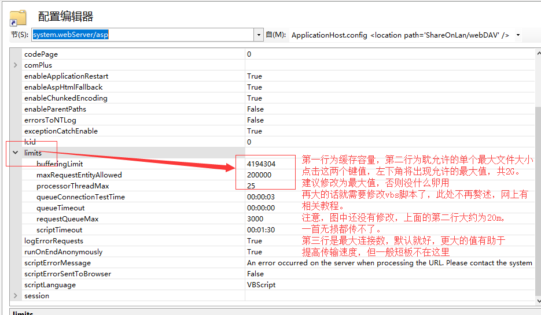
Task: Click the queueTimeout value 00:00:00
Action: [261, 208]
